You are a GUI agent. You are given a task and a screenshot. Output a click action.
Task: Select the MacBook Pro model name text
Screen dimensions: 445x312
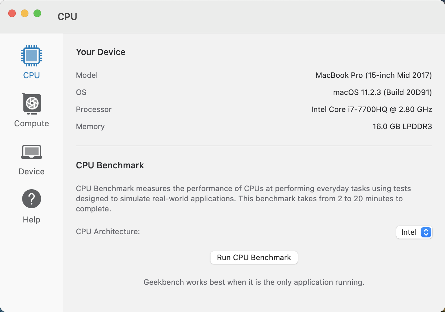[374, 75]
